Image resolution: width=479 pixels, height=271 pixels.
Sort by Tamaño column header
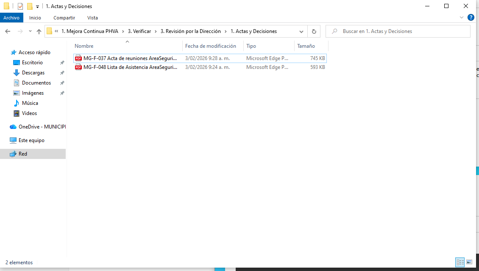coord(306,46)
